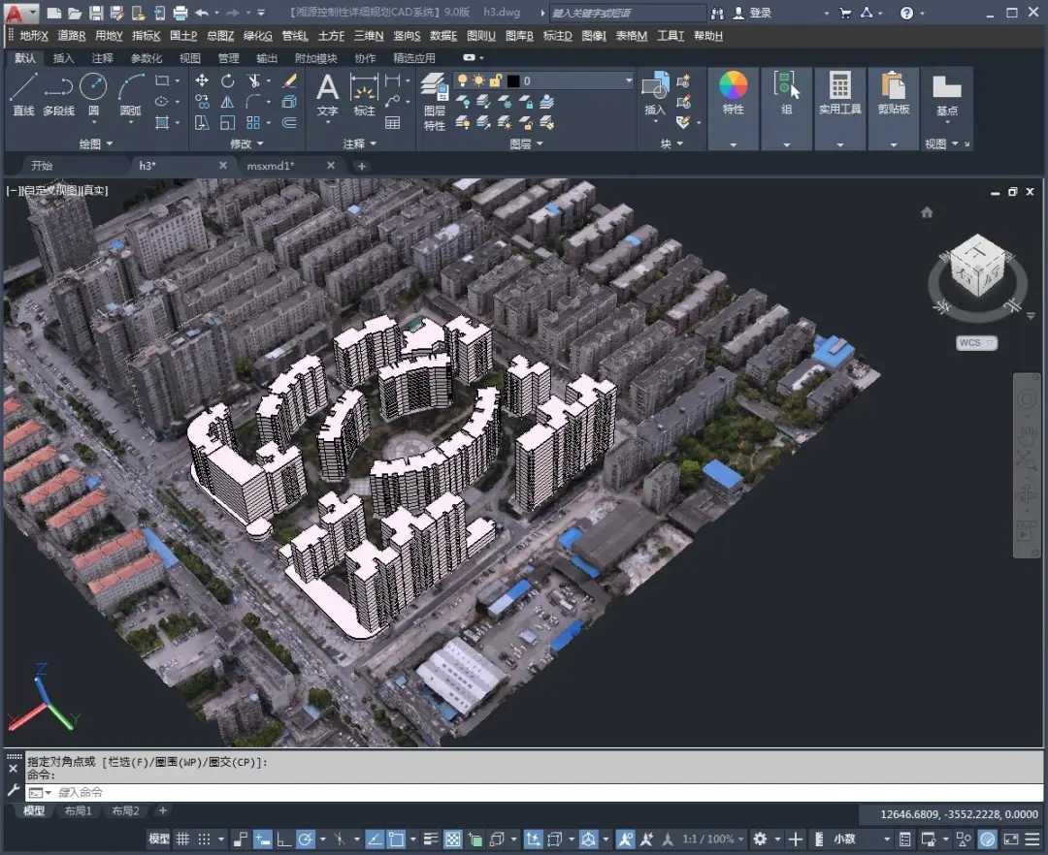Open the 特性 color wheel properties panel
Viewport: 1048px width, 855px height.
click(734, 93)
